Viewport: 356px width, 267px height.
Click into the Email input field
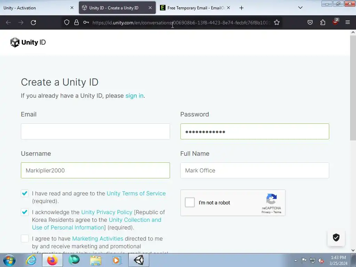pyautogui.click(x=95, y=131)
